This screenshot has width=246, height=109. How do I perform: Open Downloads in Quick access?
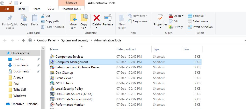[x=21, y=65]
